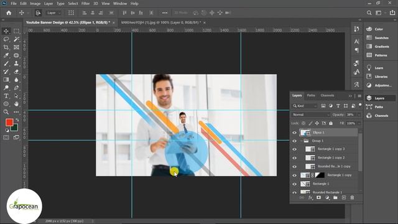
Task: Click the Home icon in options bar
Action: click(x=9, y=12)
